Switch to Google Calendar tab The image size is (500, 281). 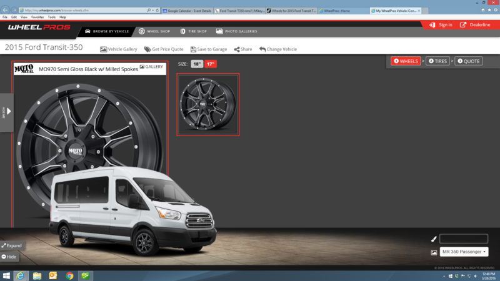tap(187, 11)
